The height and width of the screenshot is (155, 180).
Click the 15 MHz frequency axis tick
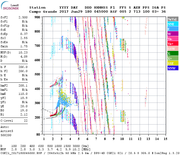coord(165,139)
